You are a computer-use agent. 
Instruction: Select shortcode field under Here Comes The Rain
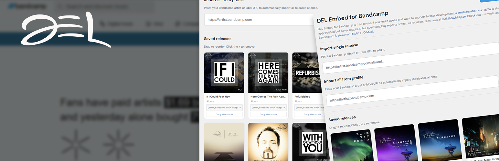click(x=268, y=108)
